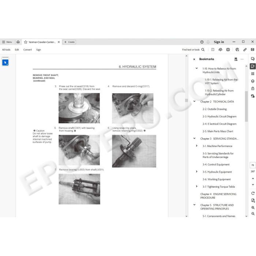Screen dimensions: 256x256
Task: Open bookmark 5-1 Components and Names
Action: coord(219,216)
